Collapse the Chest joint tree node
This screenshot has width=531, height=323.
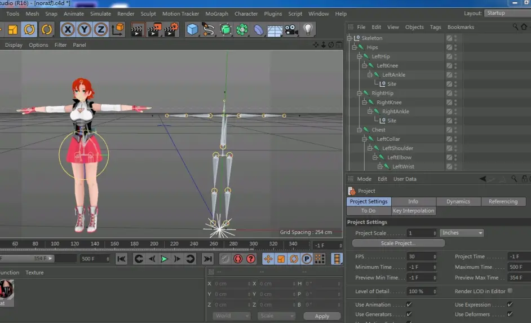[x=360, y=130]
